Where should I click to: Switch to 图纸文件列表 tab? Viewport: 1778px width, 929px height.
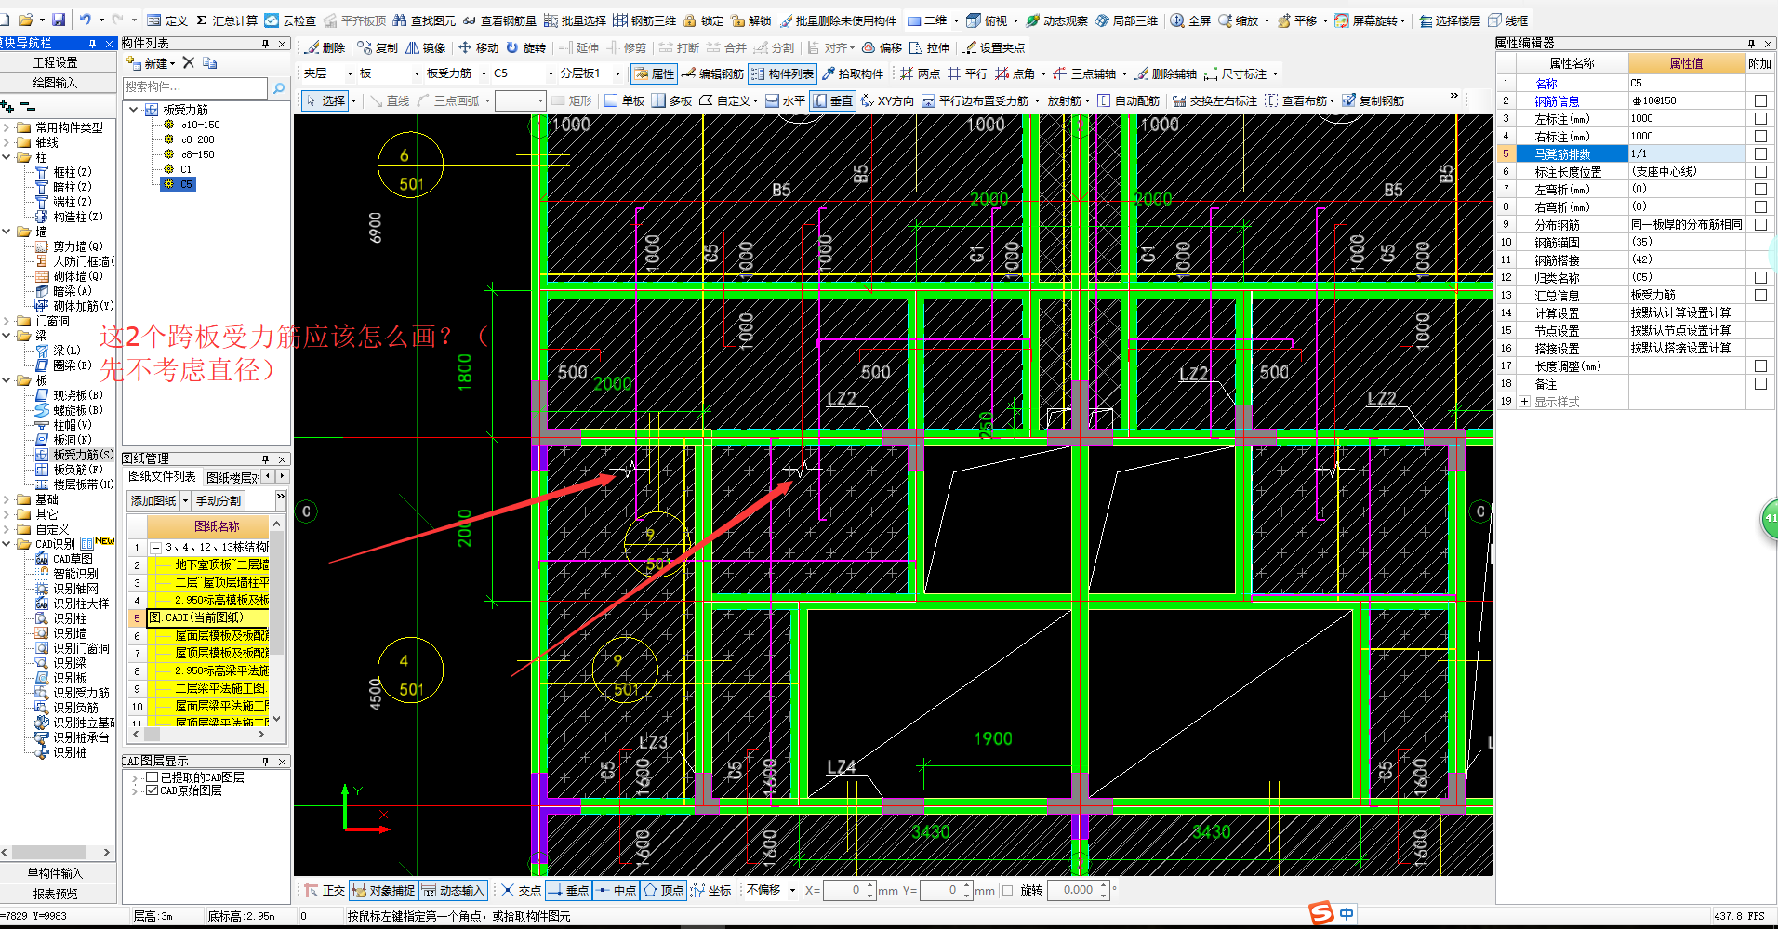[x=162, y=476]
